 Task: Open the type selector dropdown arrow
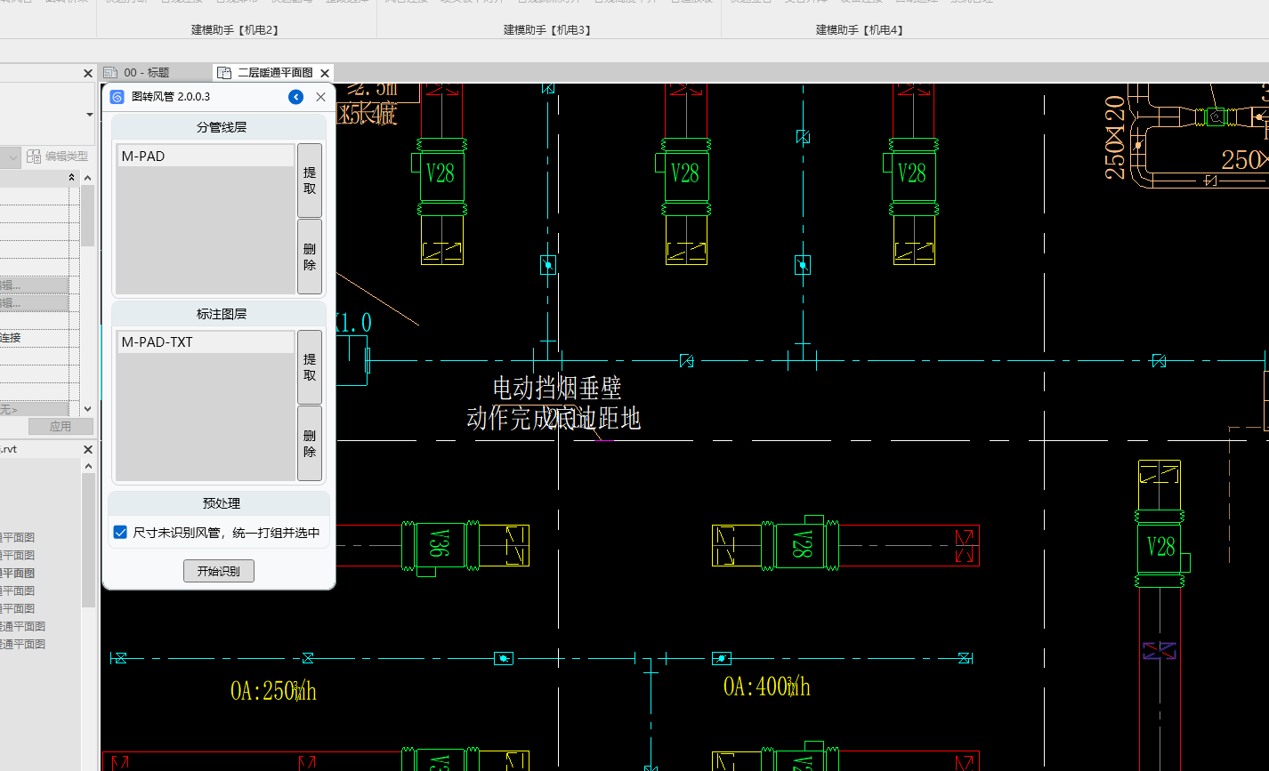point(89,115)
